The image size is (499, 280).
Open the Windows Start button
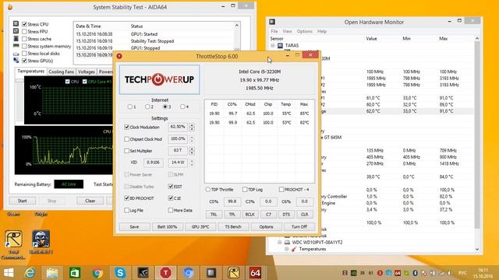click(x=9, y=273)
